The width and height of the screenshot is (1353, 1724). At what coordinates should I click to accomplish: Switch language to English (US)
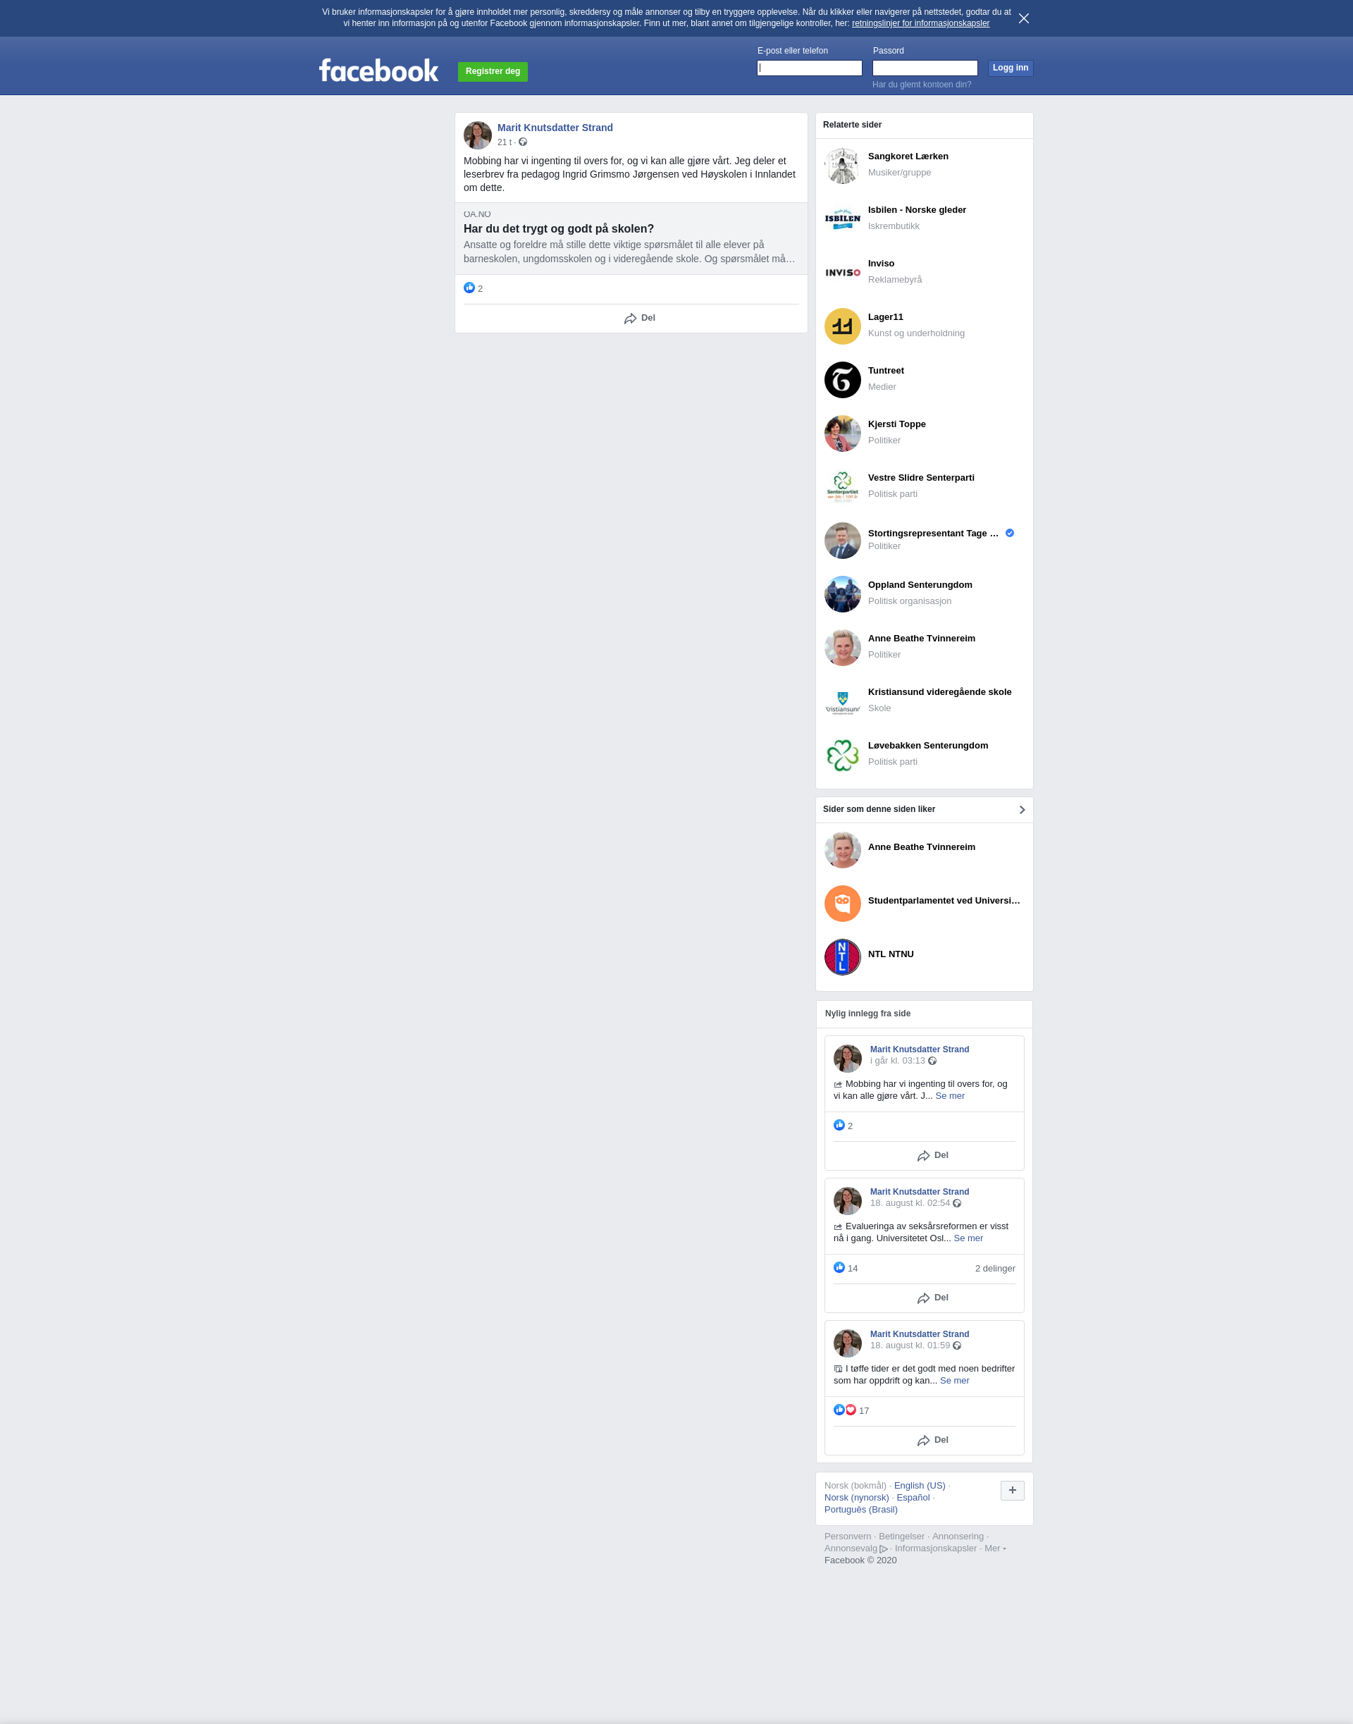pos(919,1486)
